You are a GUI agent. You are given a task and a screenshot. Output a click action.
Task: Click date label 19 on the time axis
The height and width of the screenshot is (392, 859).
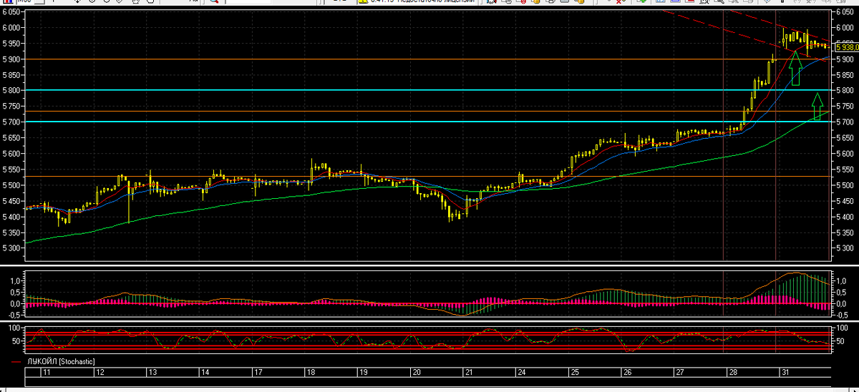[x=363, y=373]
